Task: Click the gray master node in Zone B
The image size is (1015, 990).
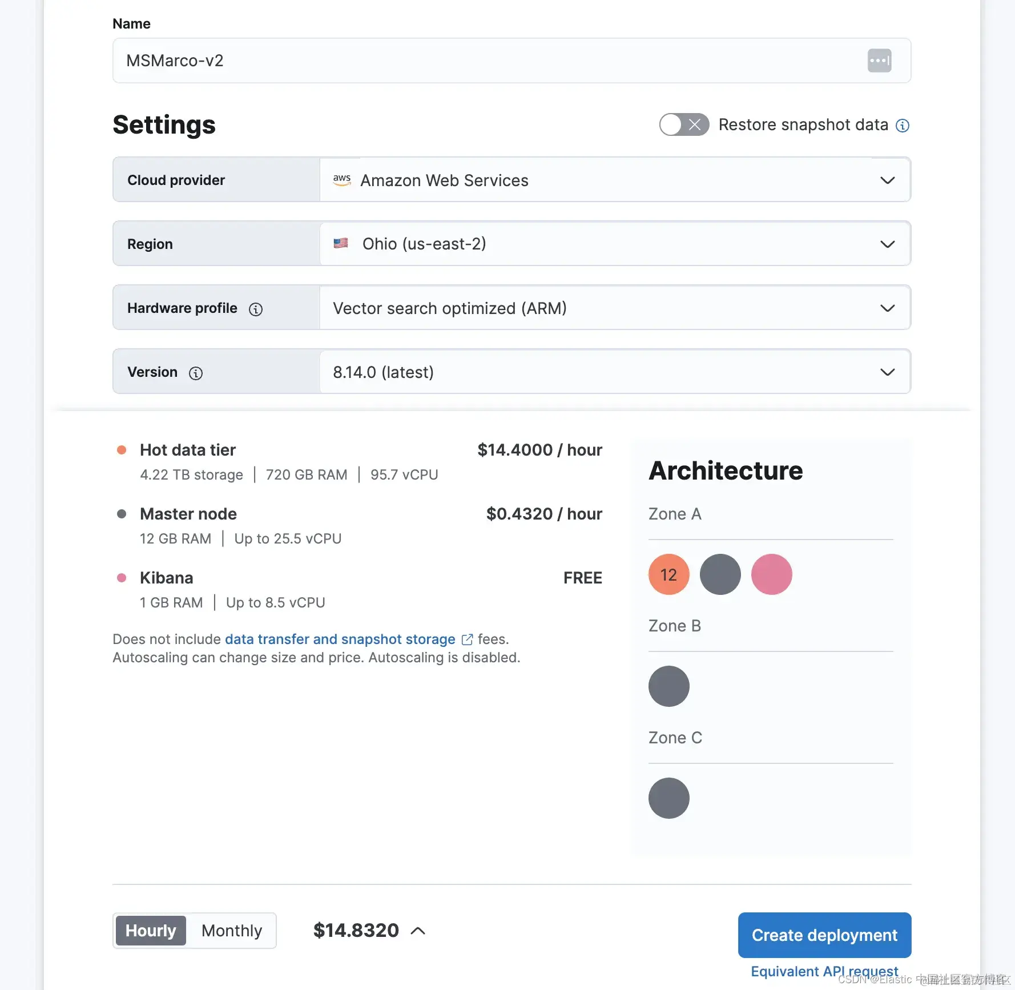Action: coord(668,686)
